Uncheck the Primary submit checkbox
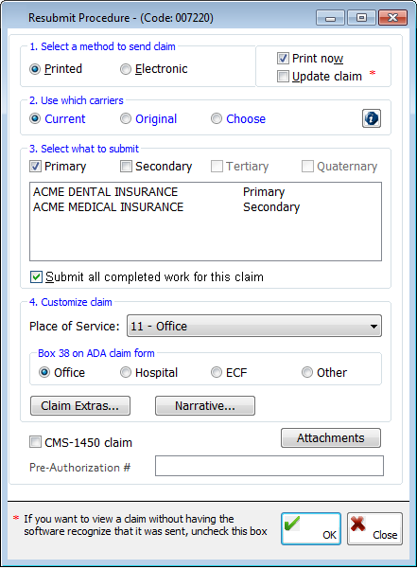Viewport: 417px width, 569px height. [x=35, y=167]
